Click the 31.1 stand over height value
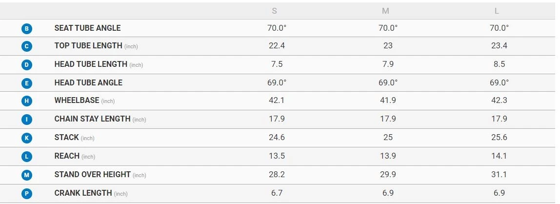This screenshot has height=204, width=560. coord(499,174)
